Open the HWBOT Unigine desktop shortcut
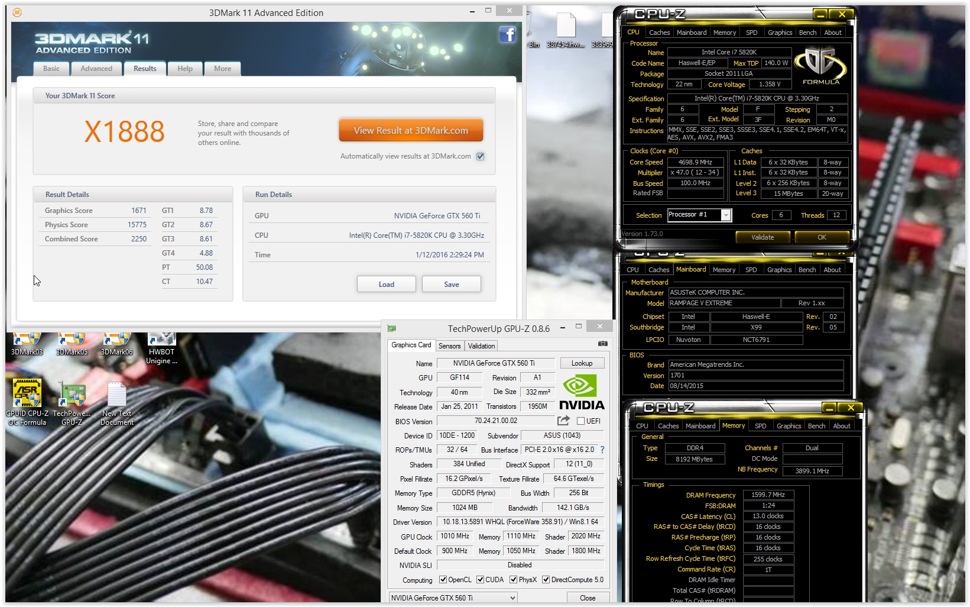Screen dimensions: 970x607 coord(161,348)
